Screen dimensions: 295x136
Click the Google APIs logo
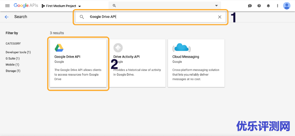26,6
